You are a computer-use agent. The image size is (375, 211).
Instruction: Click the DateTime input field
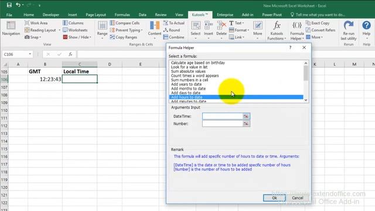click(223, 116)
